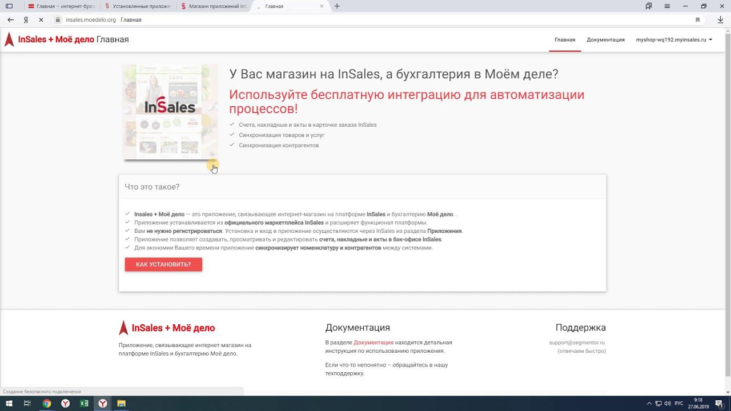Open the tab sidebar panel icon
The width and height of the screenshot is (731, 411).
coord(9,6)
